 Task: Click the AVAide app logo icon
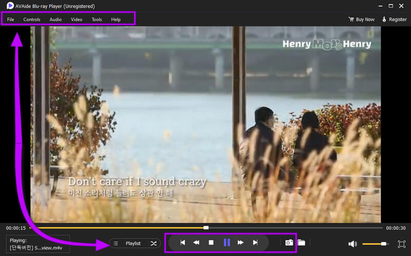10,6
